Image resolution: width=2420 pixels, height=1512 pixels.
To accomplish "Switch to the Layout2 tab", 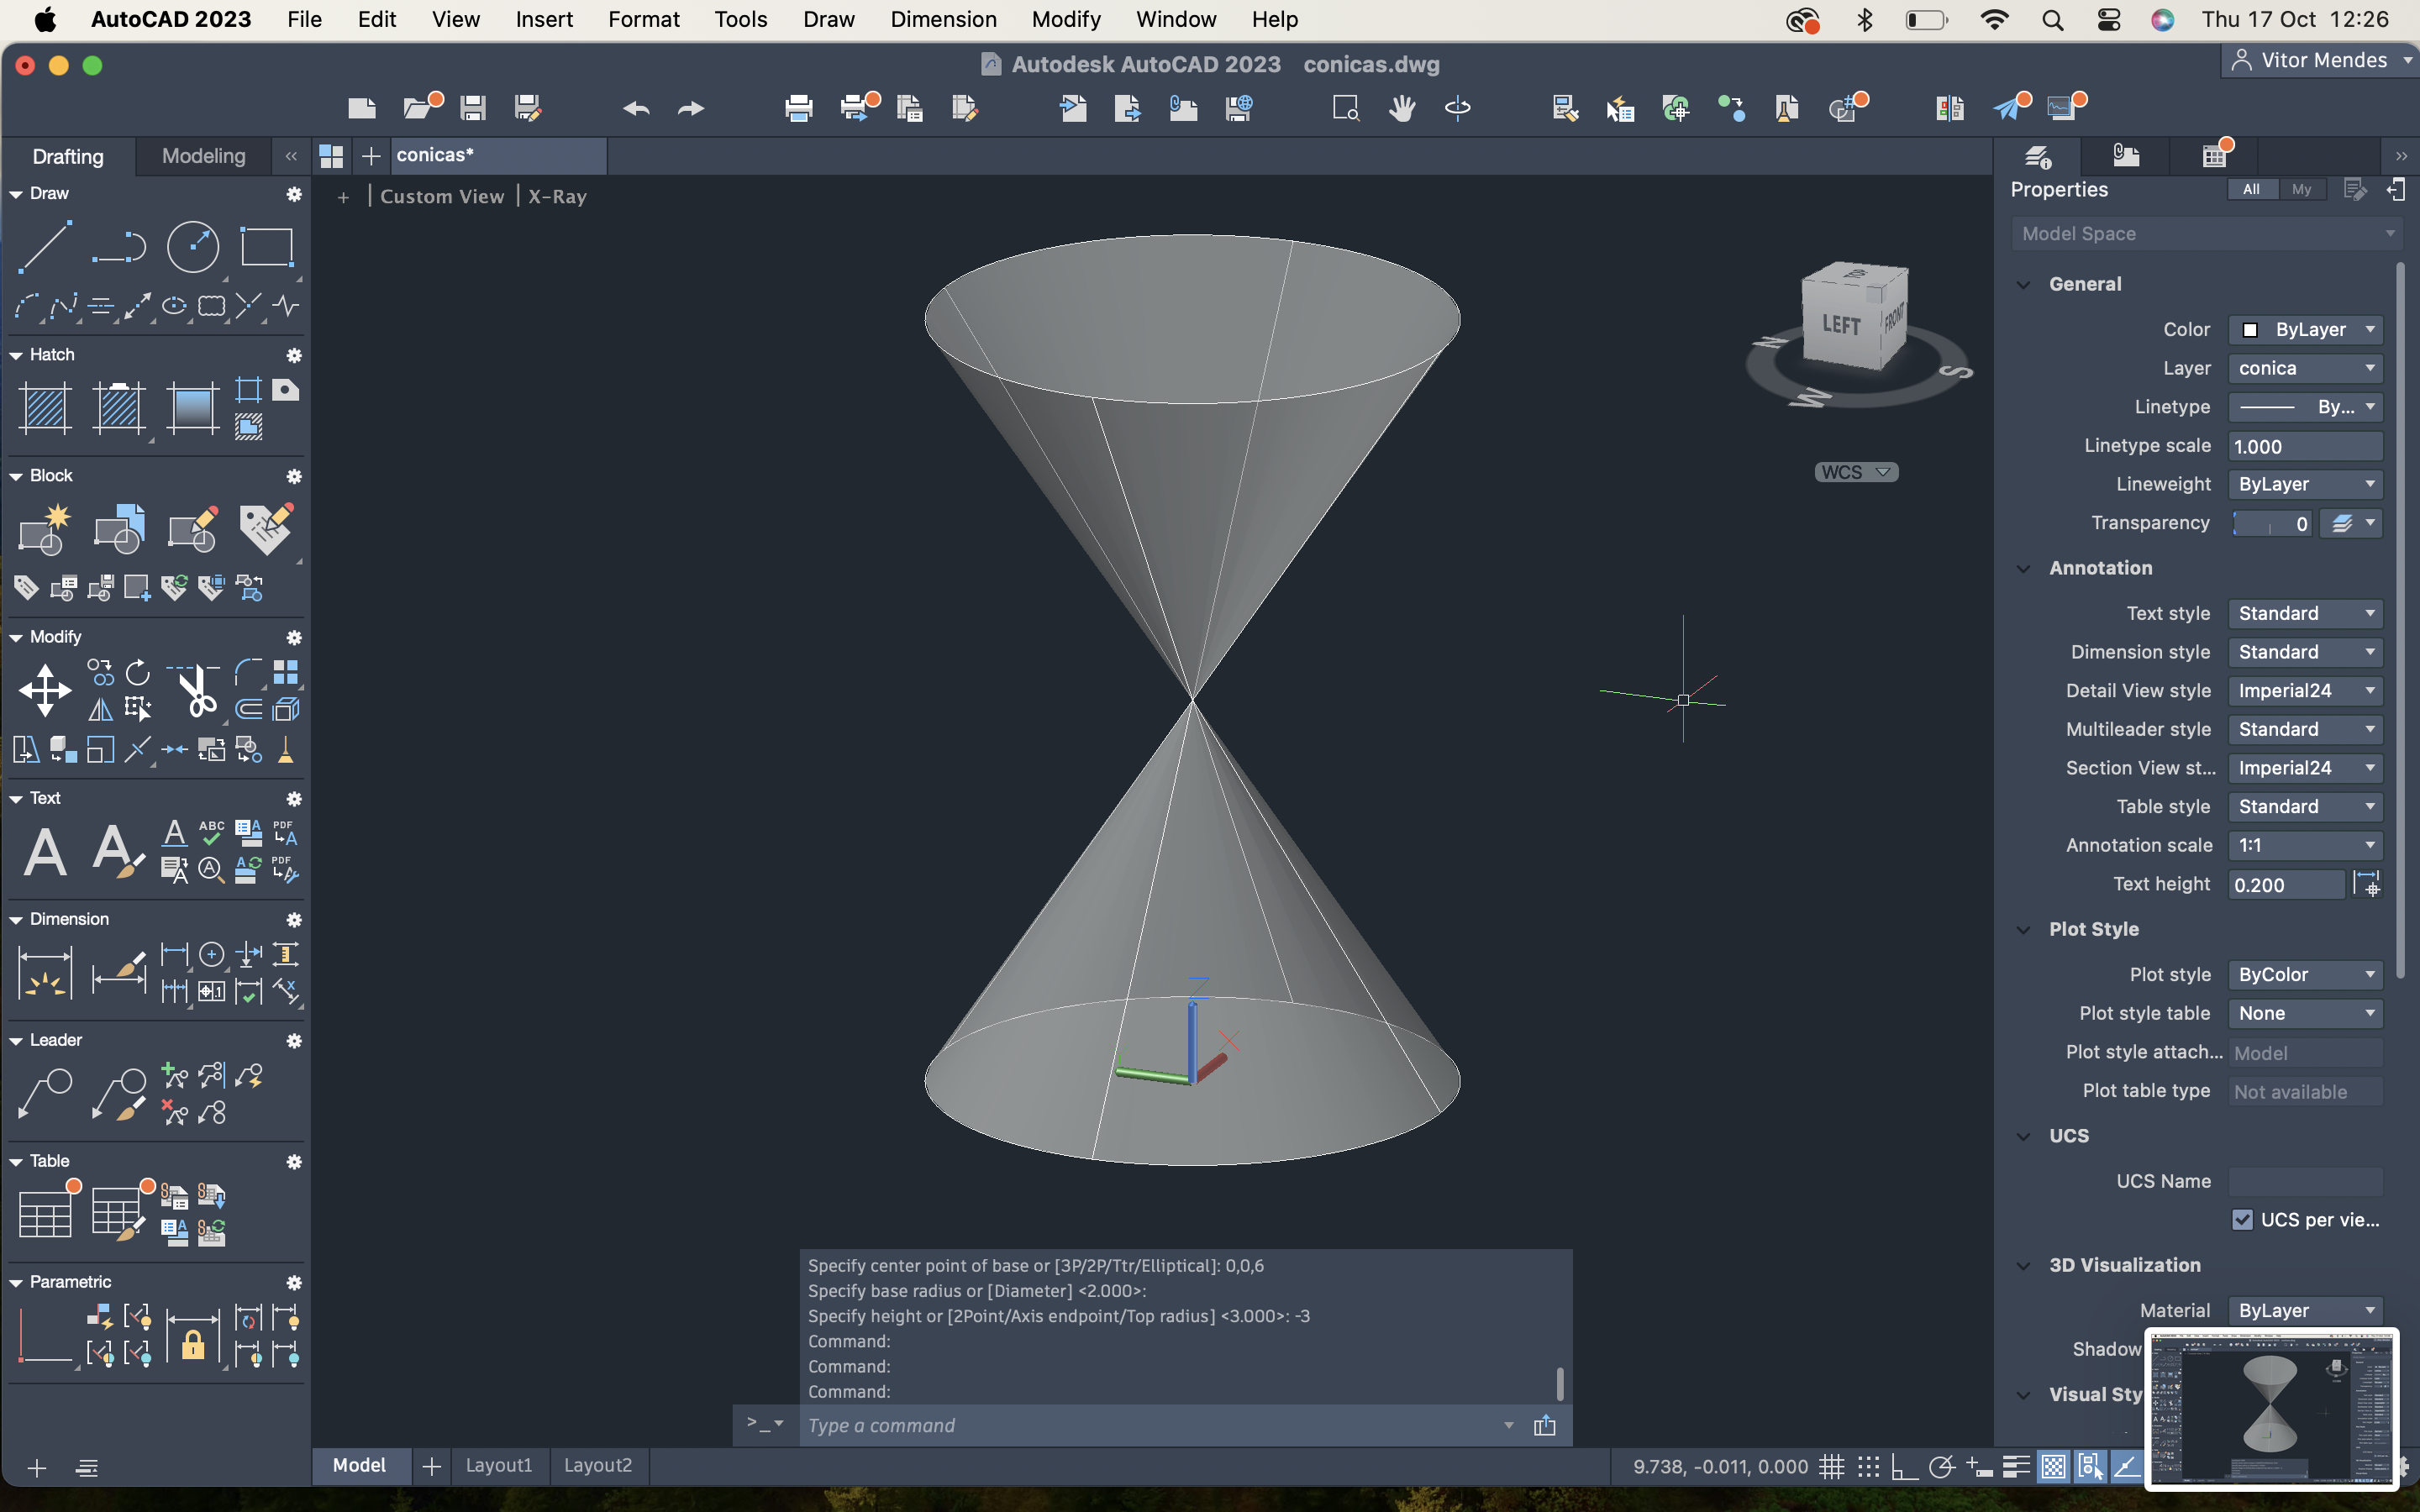I will click(597, 1465).
